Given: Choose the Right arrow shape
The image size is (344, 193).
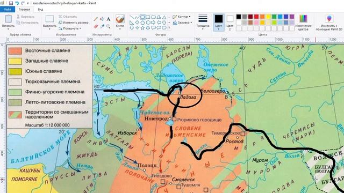Looking at the screenshot, I should click(153, 23).
